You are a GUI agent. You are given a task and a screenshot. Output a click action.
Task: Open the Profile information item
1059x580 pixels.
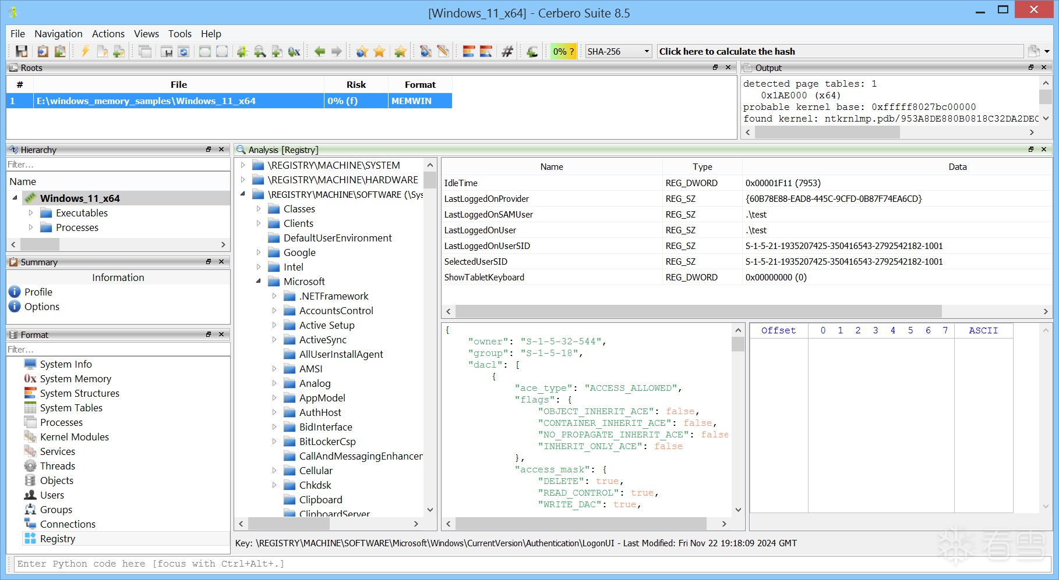38,292
